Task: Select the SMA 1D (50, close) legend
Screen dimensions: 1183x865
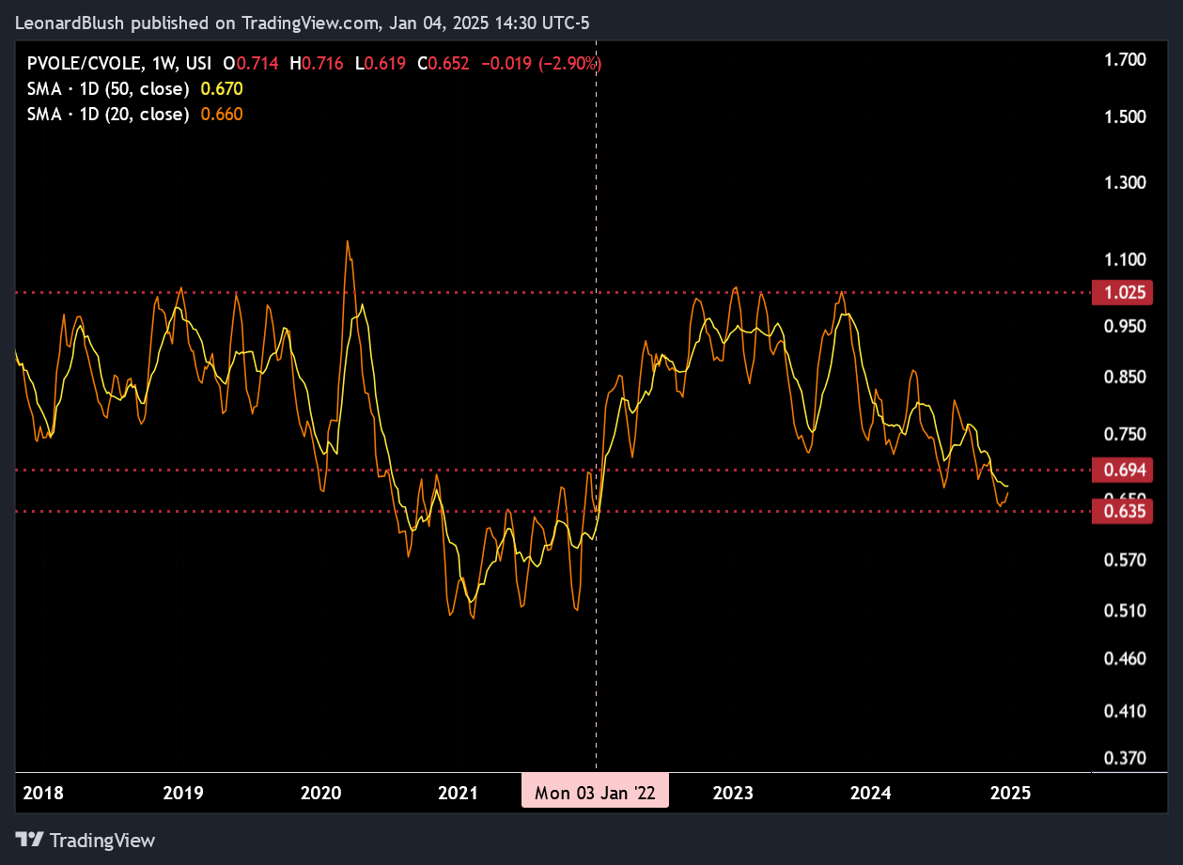Action: pos(107,89)
